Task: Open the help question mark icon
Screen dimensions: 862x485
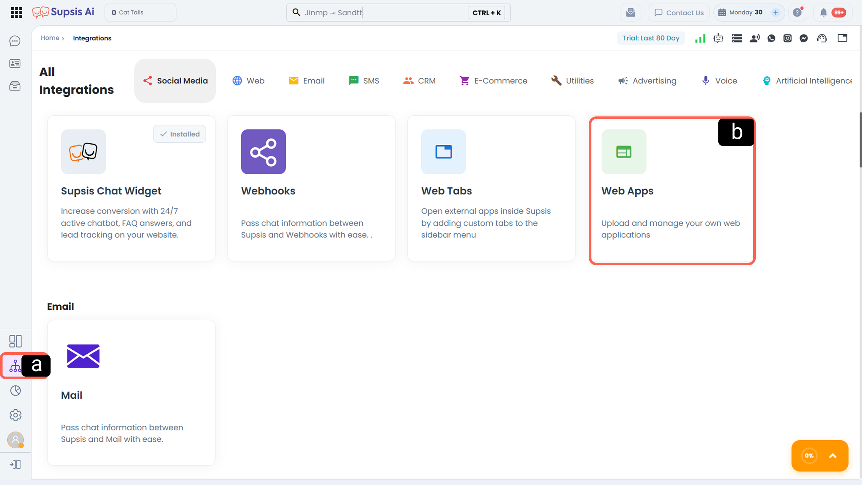Action: pos(797,12)
